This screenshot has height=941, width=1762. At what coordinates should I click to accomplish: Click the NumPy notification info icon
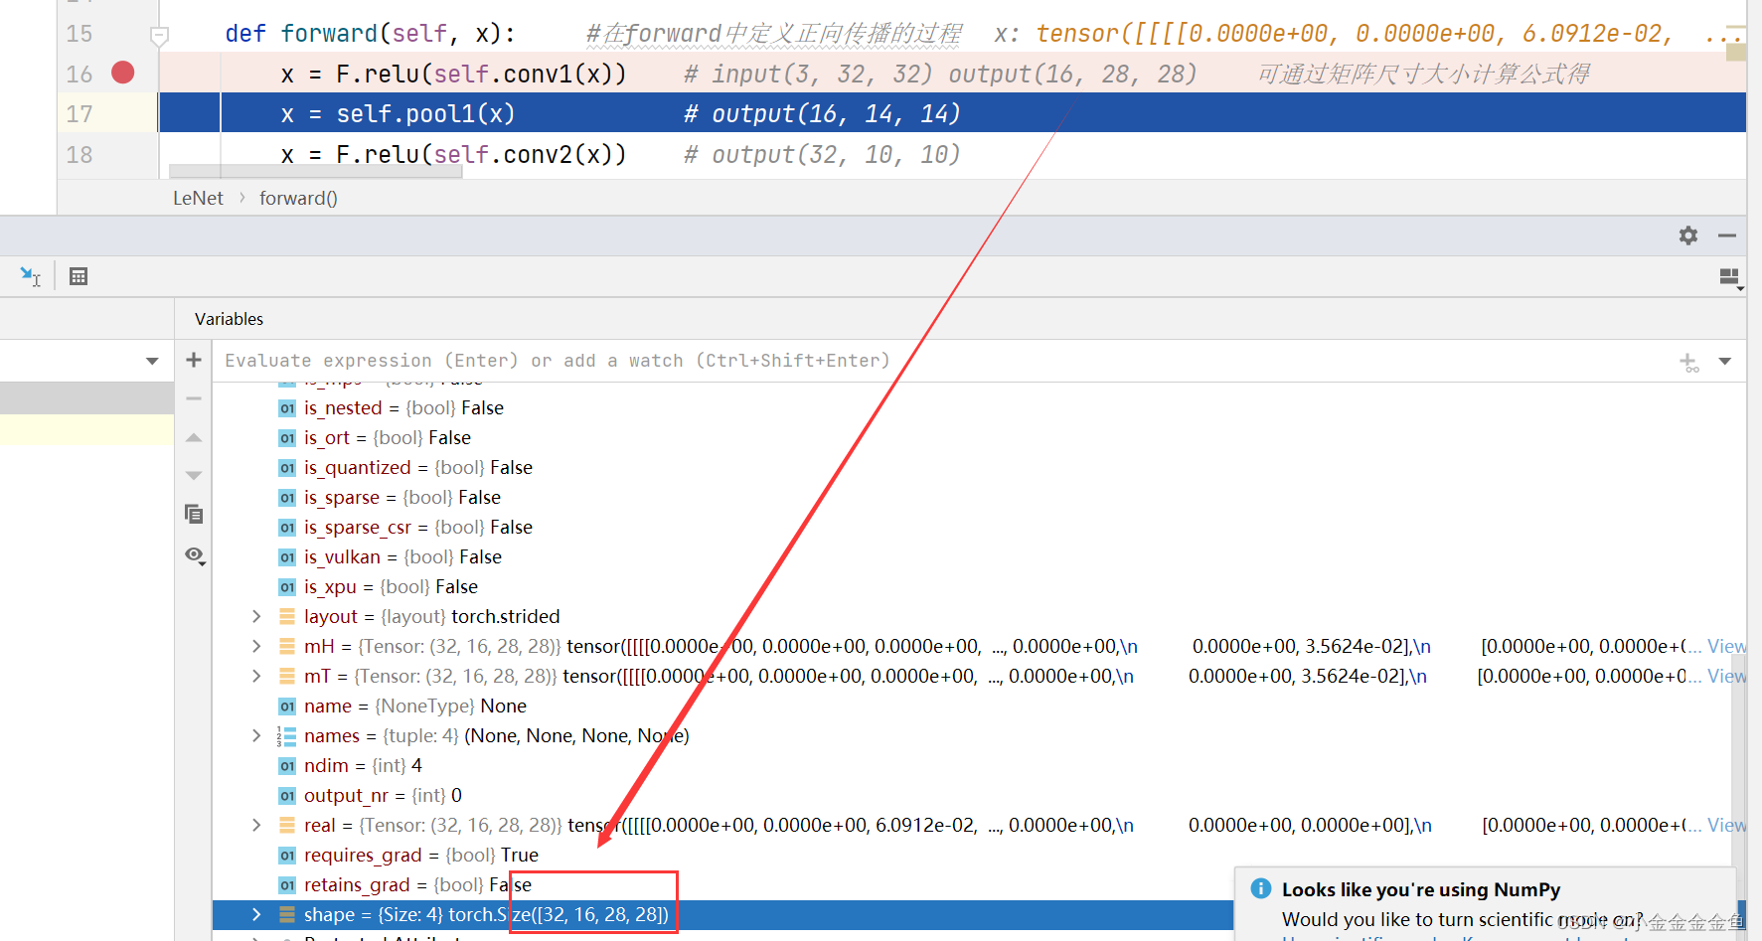pyautogui.click(x=1261, y=888)
